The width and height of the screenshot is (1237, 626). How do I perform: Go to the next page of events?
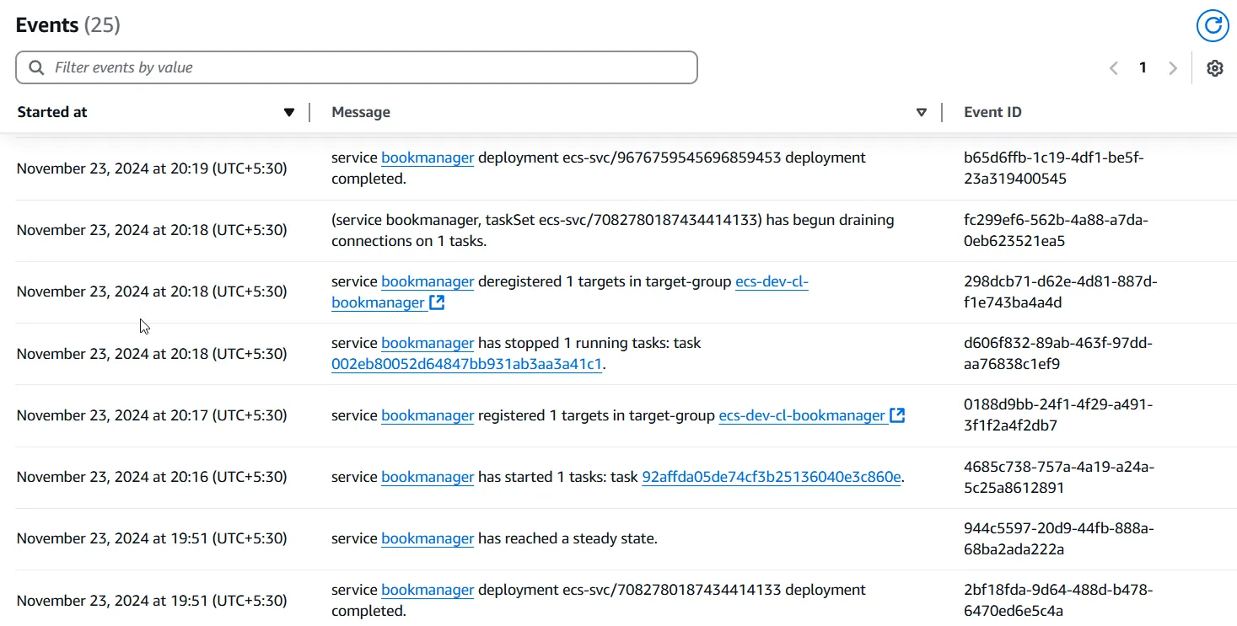click(x=1172, y=68)
